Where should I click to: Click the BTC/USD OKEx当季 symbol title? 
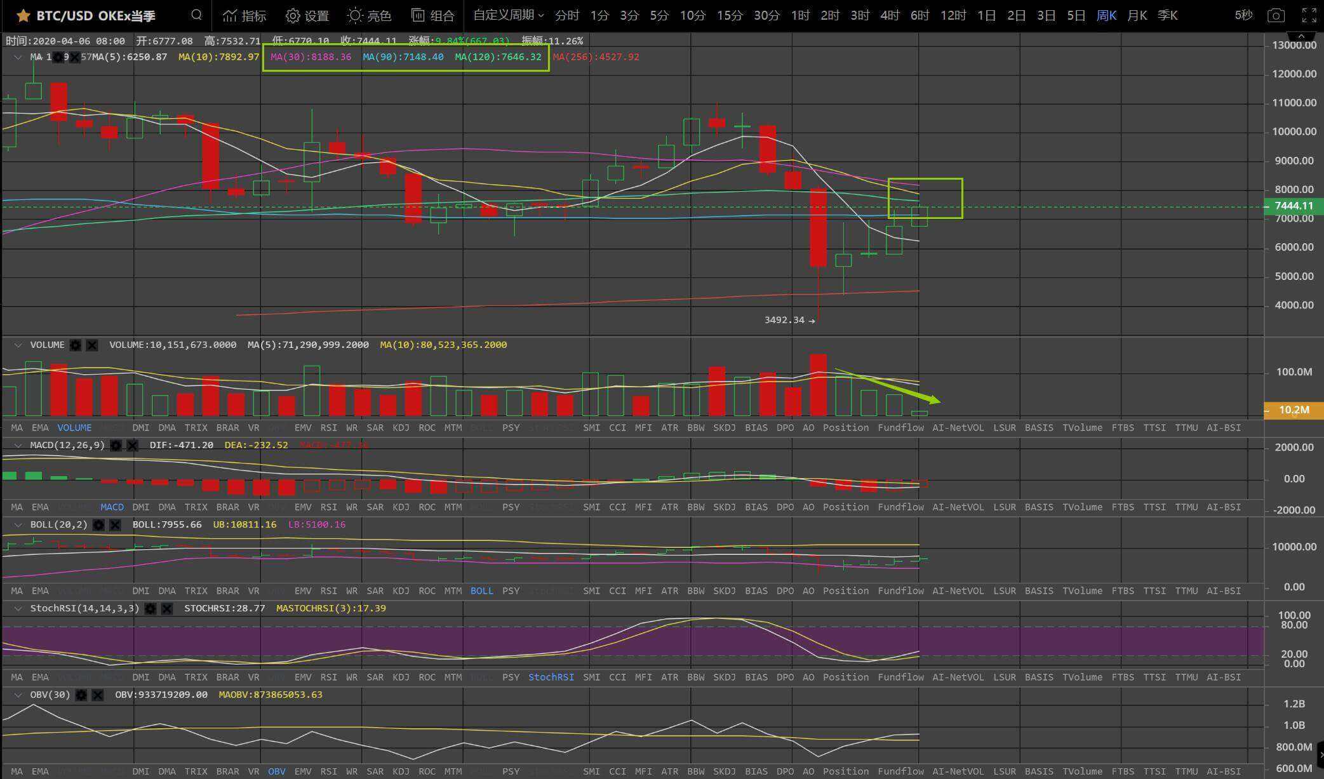[x=96, y=15]
